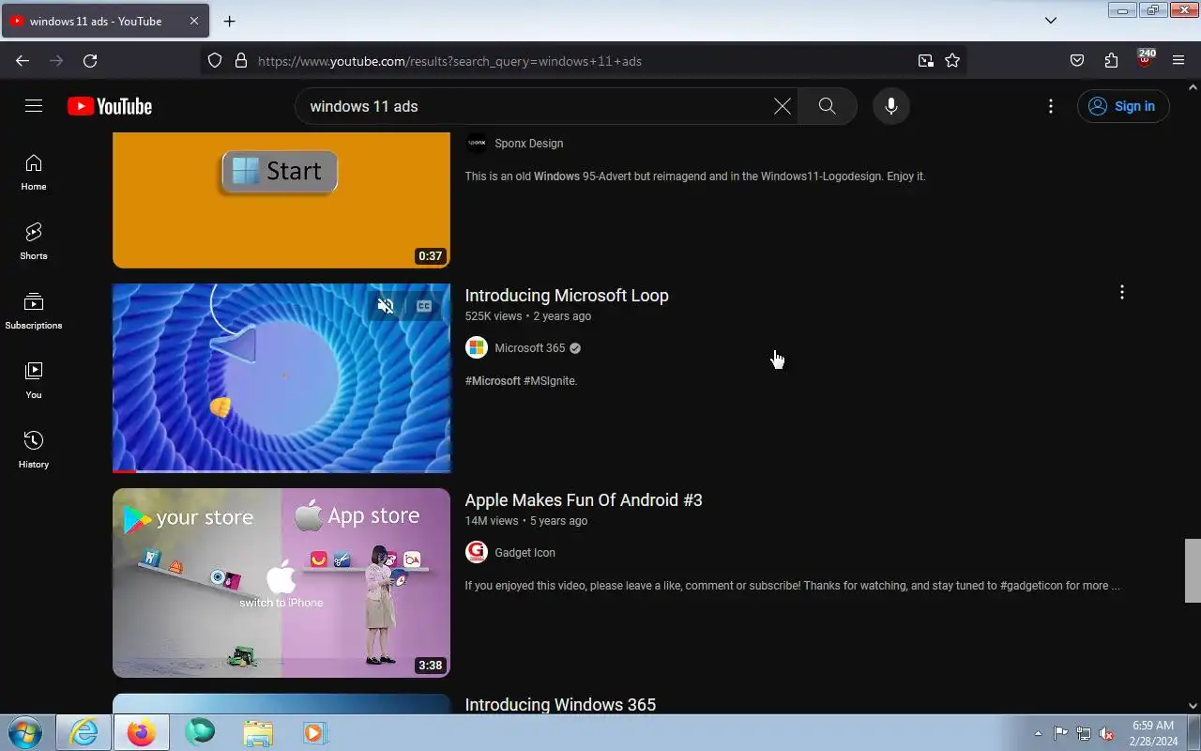Click the muted volume tray icon
This screenshot has height=751, width=1201.
point(1106,733)
